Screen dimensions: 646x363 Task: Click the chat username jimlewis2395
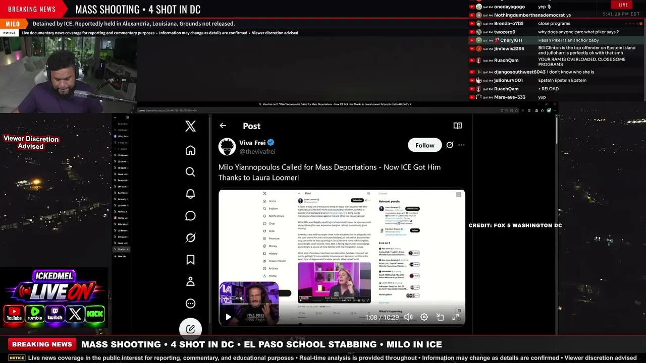[x=509, y=48]
